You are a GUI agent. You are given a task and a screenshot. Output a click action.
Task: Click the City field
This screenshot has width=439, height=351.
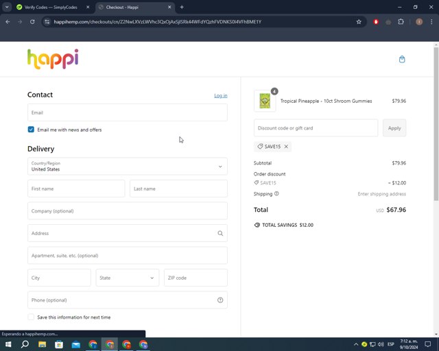59,278
